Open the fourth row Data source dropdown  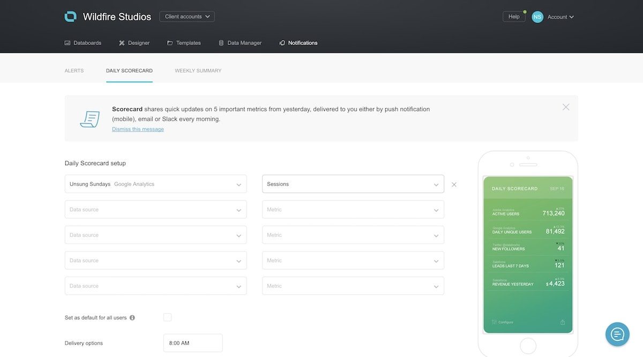pos(156,261)
